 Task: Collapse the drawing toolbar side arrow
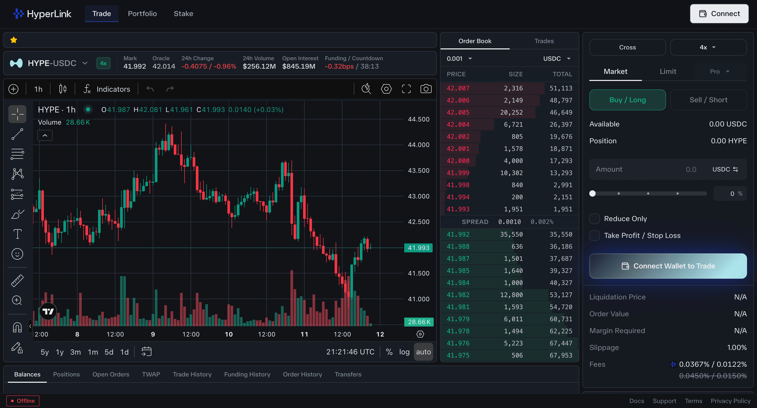coord(30,326)
